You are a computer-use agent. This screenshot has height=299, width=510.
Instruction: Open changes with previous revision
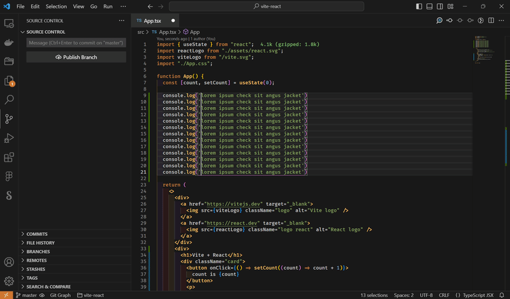pyautogui.click(x=449, y=20)
